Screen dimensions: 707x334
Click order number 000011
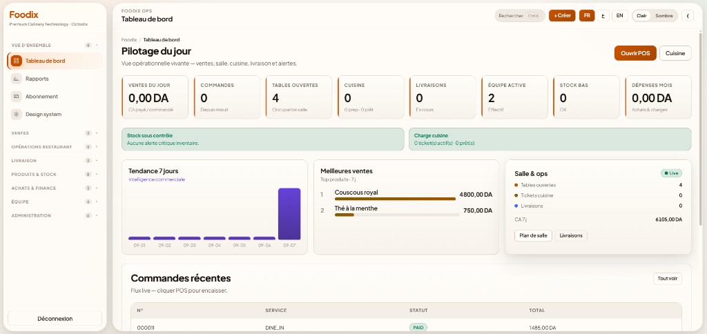coord(146,328)
